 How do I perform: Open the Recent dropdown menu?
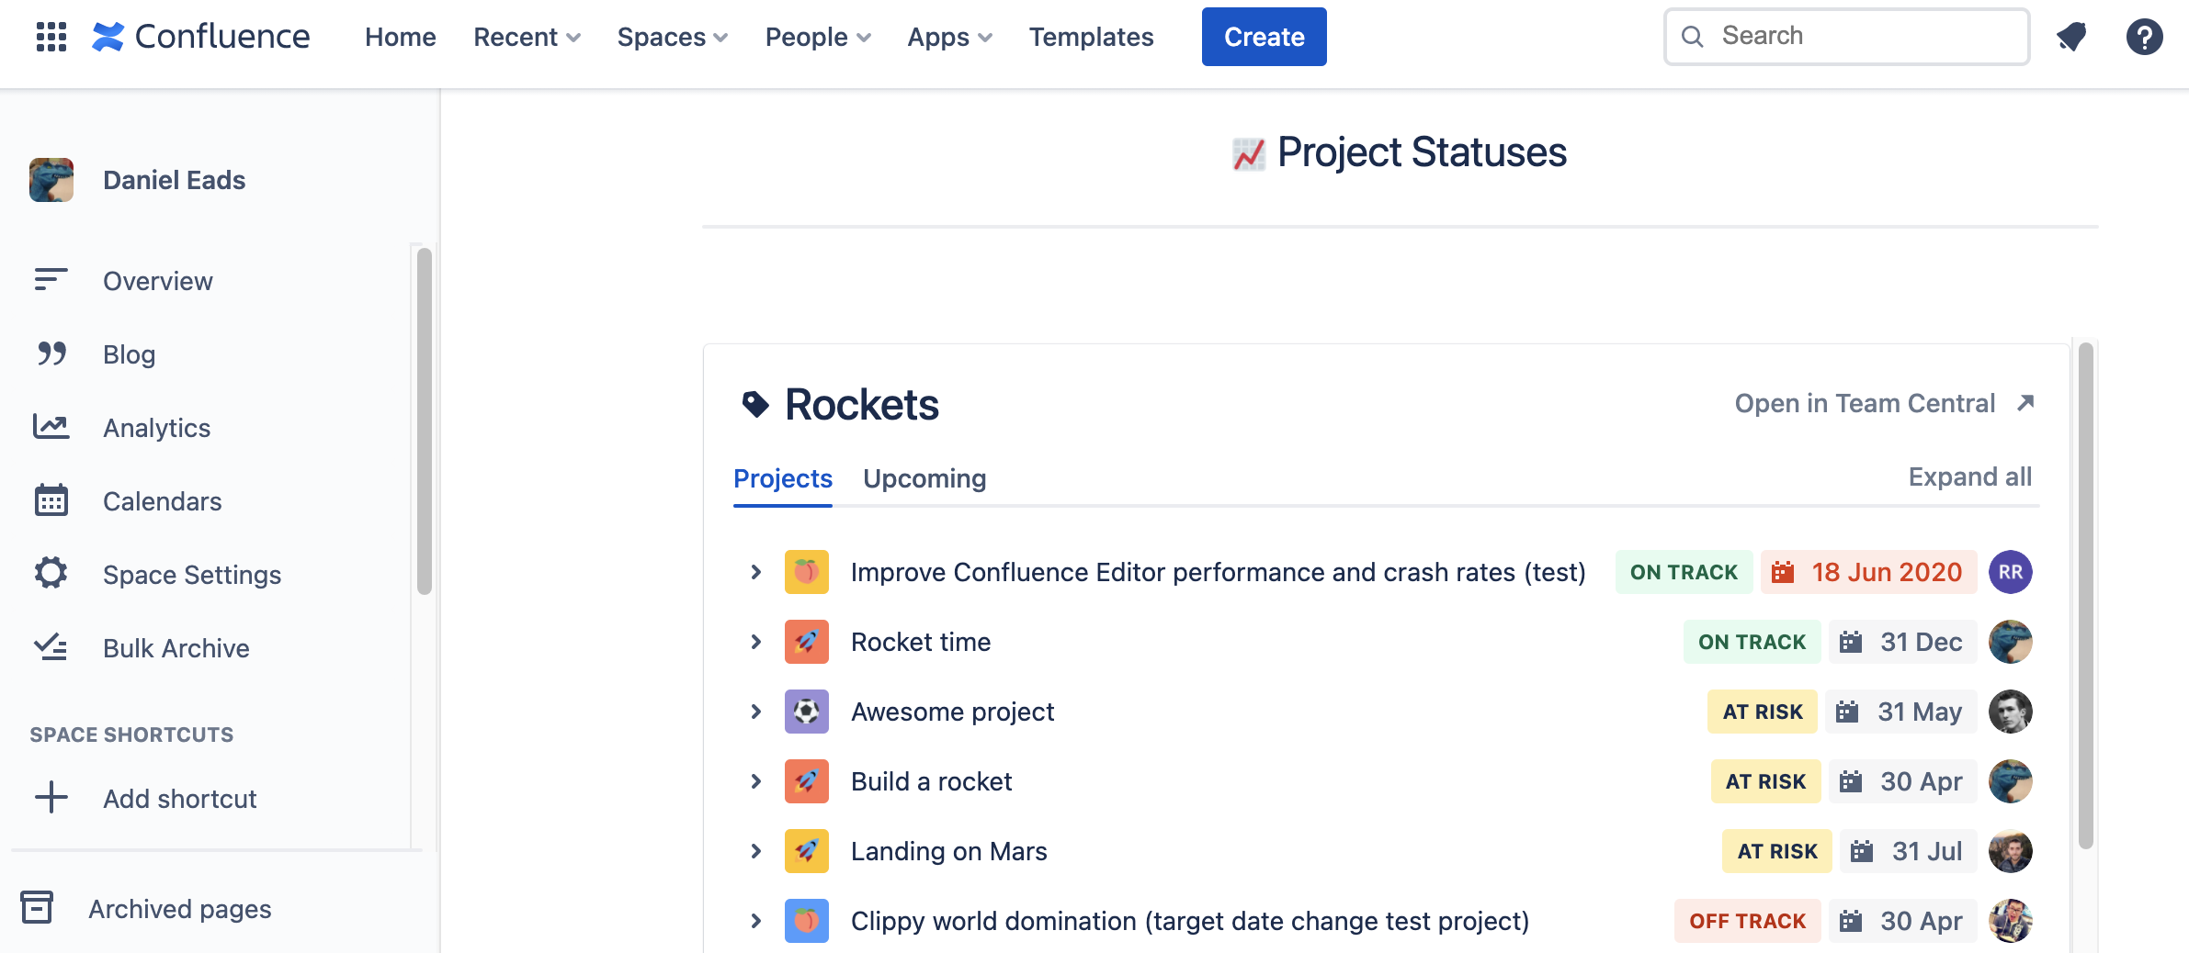[527, 37]
